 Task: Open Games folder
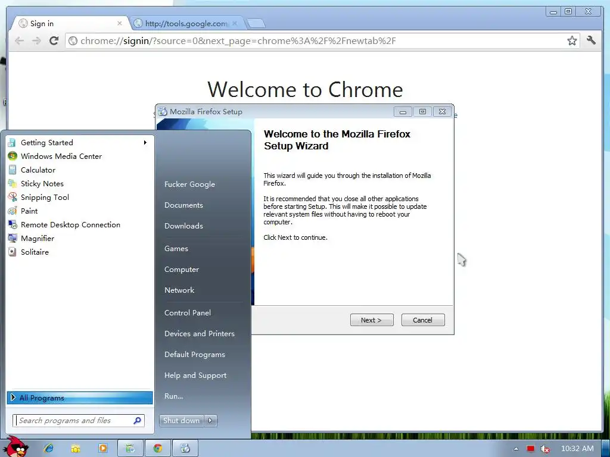tap(176, 249)
